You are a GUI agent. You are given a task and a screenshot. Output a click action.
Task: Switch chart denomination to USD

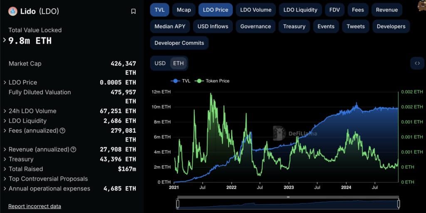point(160,63)
